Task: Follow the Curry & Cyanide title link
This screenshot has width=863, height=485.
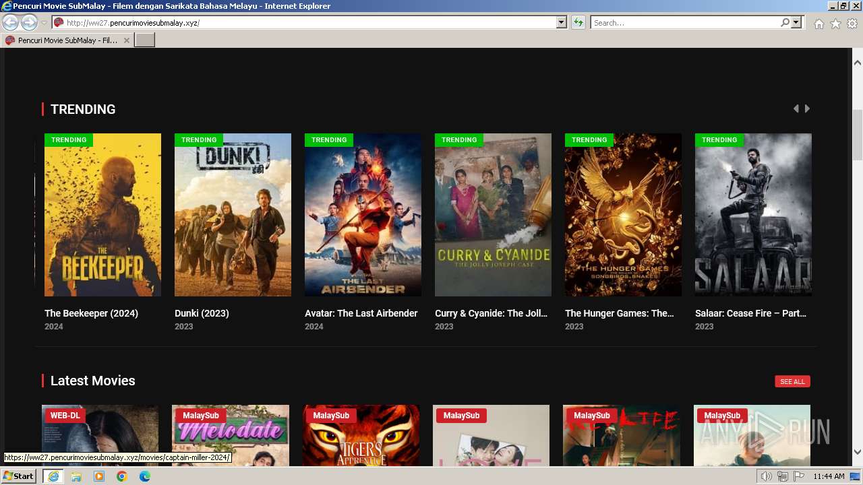Action: (x=491, y=313)
